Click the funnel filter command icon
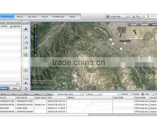 pos(26,77)
